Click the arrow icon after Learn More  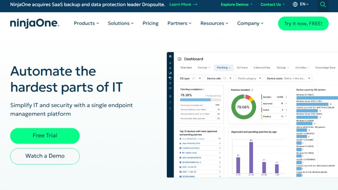tap(195, 4)
